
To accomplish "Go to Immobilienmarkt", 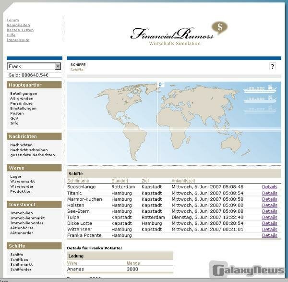I will coord(27,218).
